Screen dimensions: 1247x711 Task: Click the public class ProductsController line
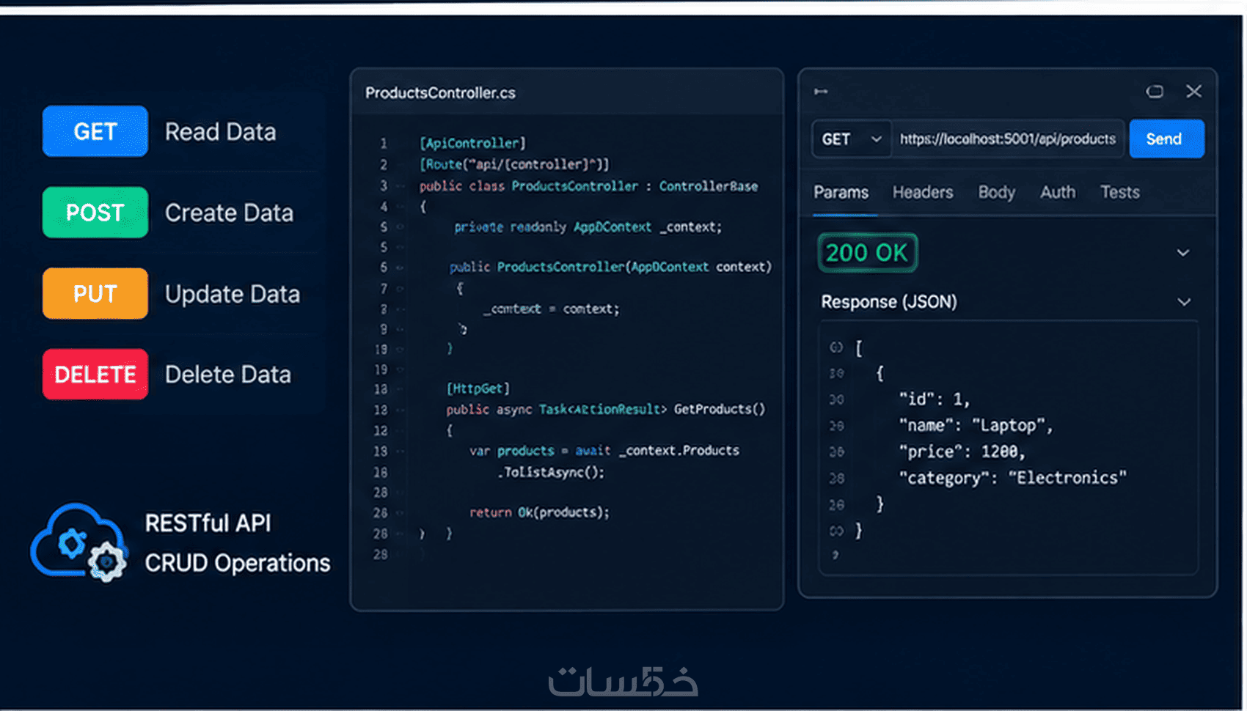[x=588, y=186]
